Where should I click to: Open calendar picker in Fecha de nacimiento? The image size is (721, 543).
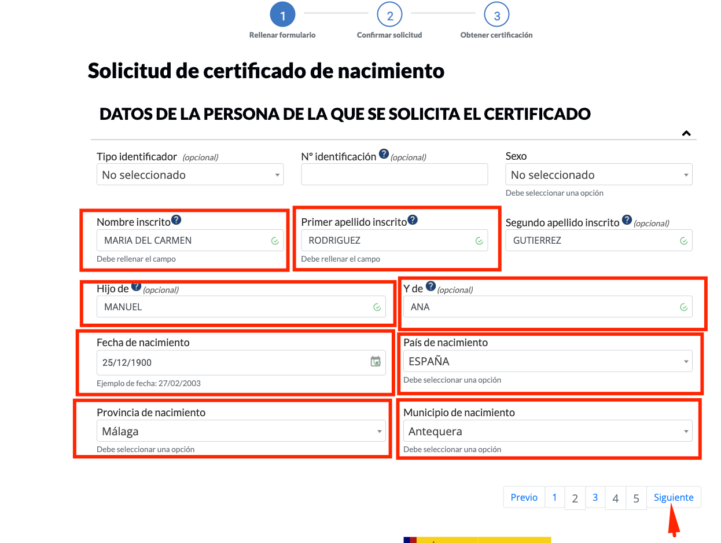click(x=376, y=362)
